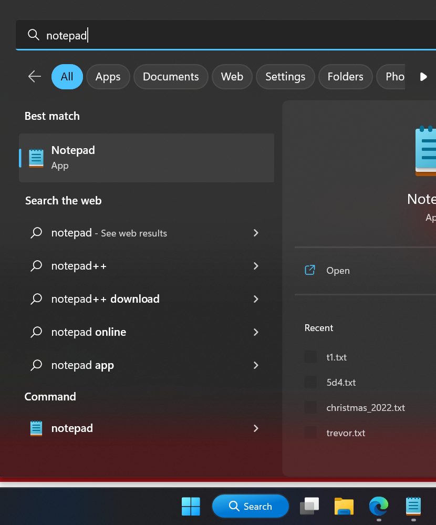
Task: Switch to the Settings filter tab
Action: click(x=285, y=77)
